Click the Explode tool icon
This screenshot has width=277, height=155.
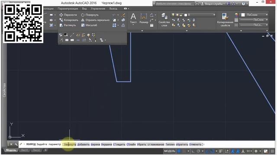[x=123, y=20]
